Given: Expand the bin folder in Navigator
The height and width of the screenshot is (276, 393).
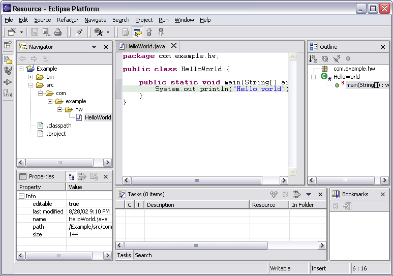Looking at the screenshot, I should pyautogui.click(x=31, y=77).
